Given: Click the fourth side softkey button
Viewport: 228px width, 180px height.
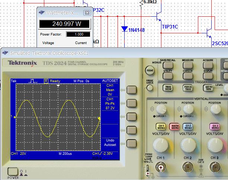Looking at the screenshot, I should (x=132, y=130).
